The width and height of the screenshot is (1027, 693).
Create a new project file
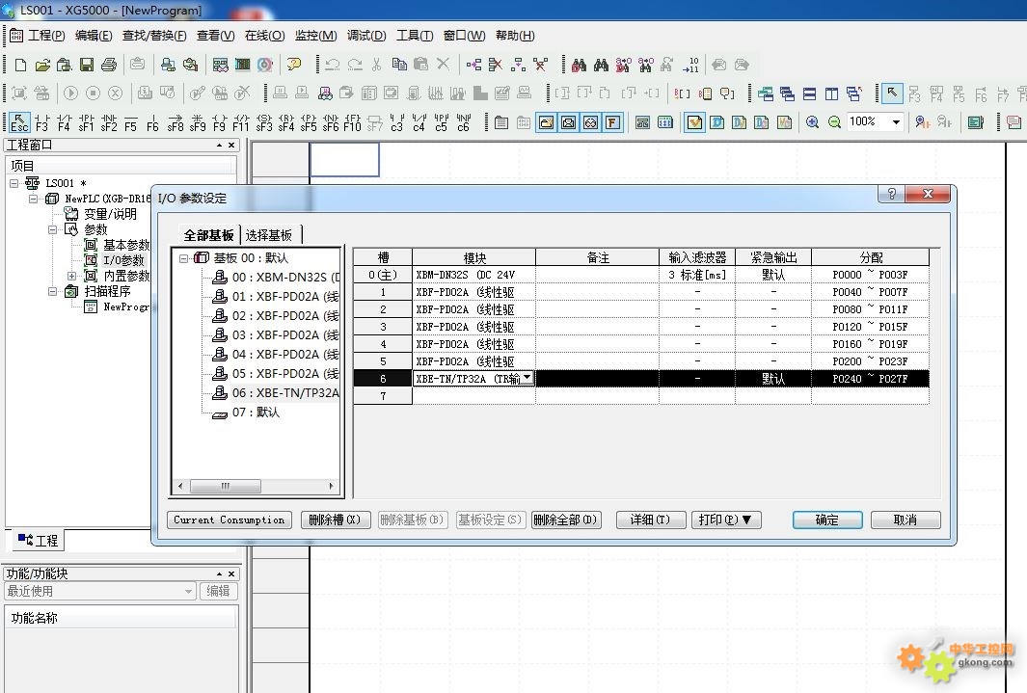tap(20, 65)
